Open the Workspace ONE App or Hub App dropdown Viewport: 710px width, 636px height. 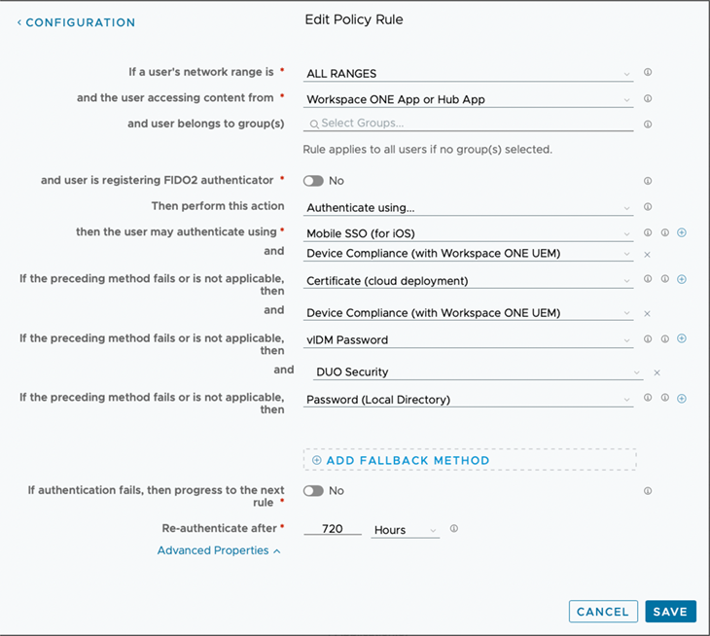click(468, 99)
